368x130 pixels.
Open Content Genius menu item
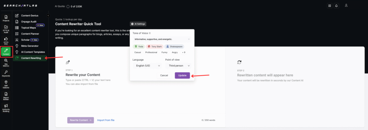pos(29,15)
